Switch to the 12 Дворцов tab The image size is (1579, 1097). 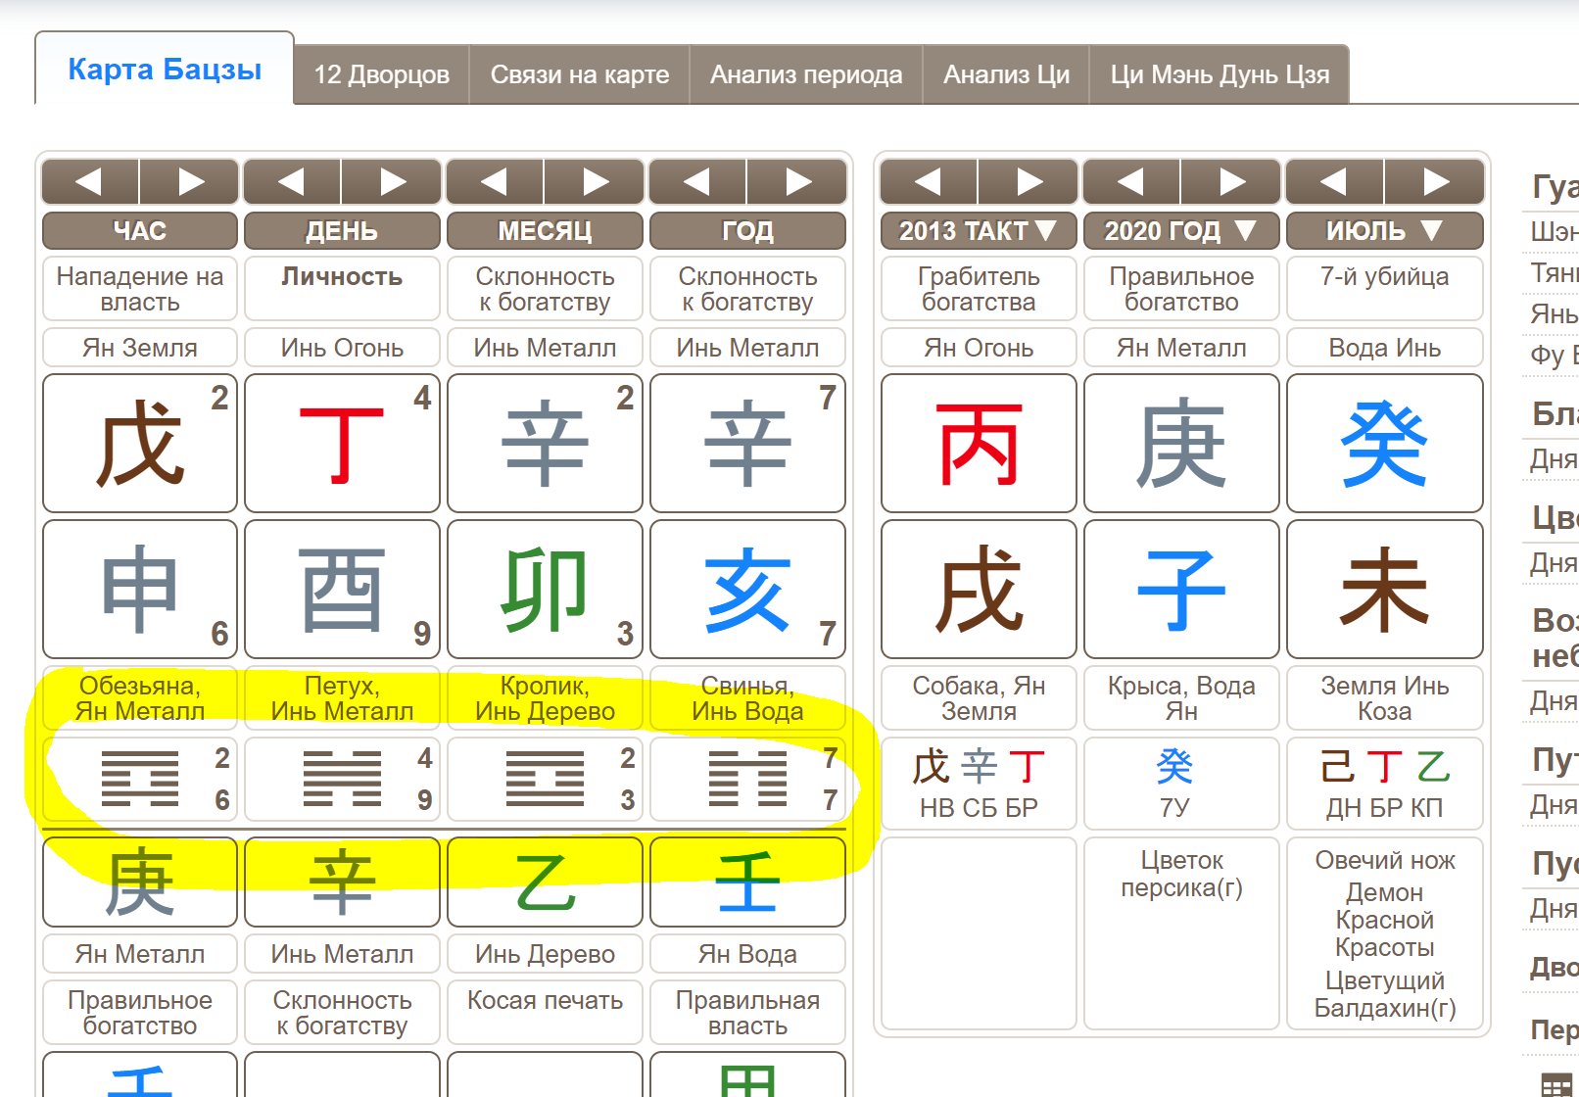381,74
